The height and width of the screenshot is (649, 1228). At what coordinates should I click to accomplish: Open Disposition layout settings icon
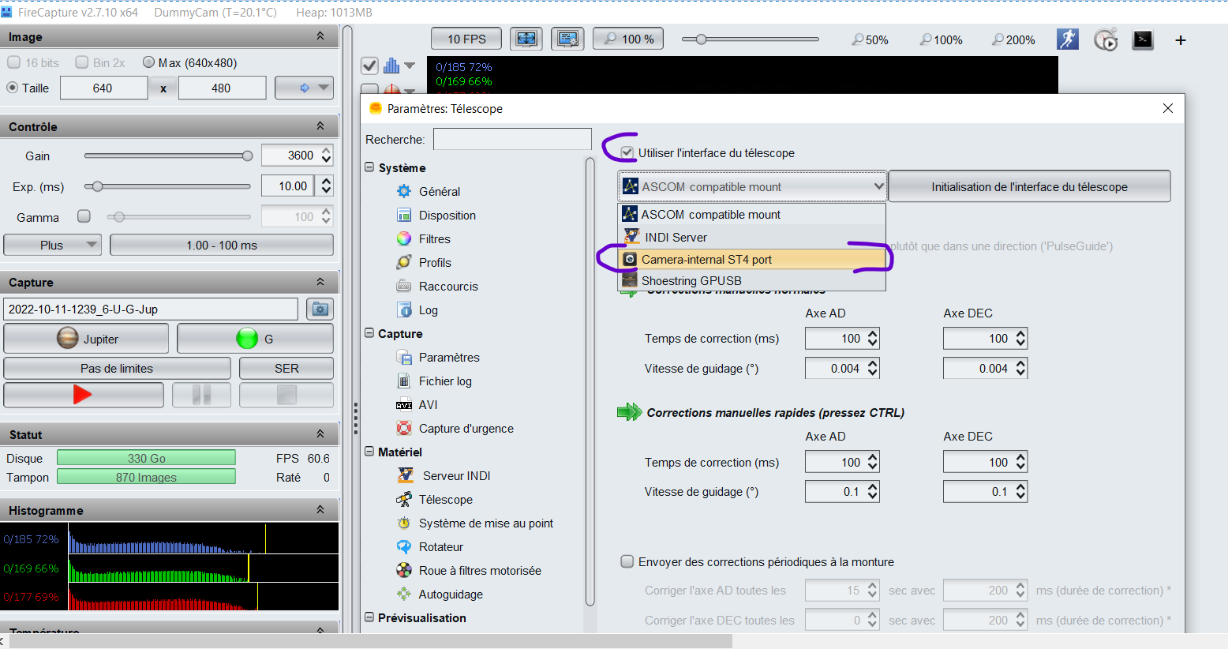click(404, 215)
